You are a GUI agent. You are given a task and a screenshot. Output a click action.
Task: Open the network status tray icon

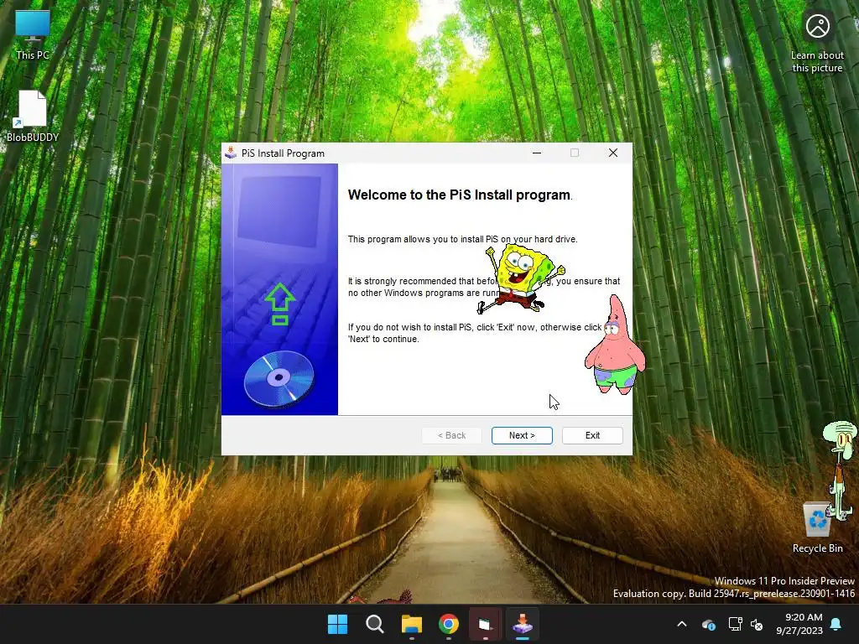(735, 624)
